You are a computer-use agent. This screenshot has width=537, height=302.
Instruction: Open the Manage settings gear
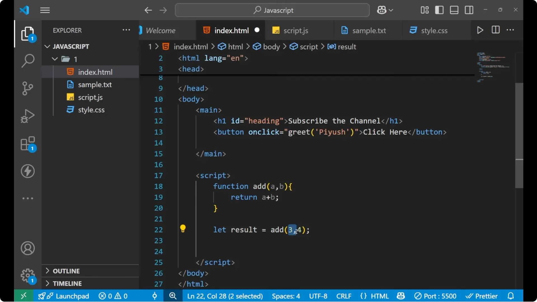click(28, 275)
